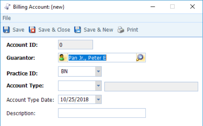This screenshot has width=203, height=126.
Task: Open the Account Type Date calendar dropdown
Action: (98, 100)
